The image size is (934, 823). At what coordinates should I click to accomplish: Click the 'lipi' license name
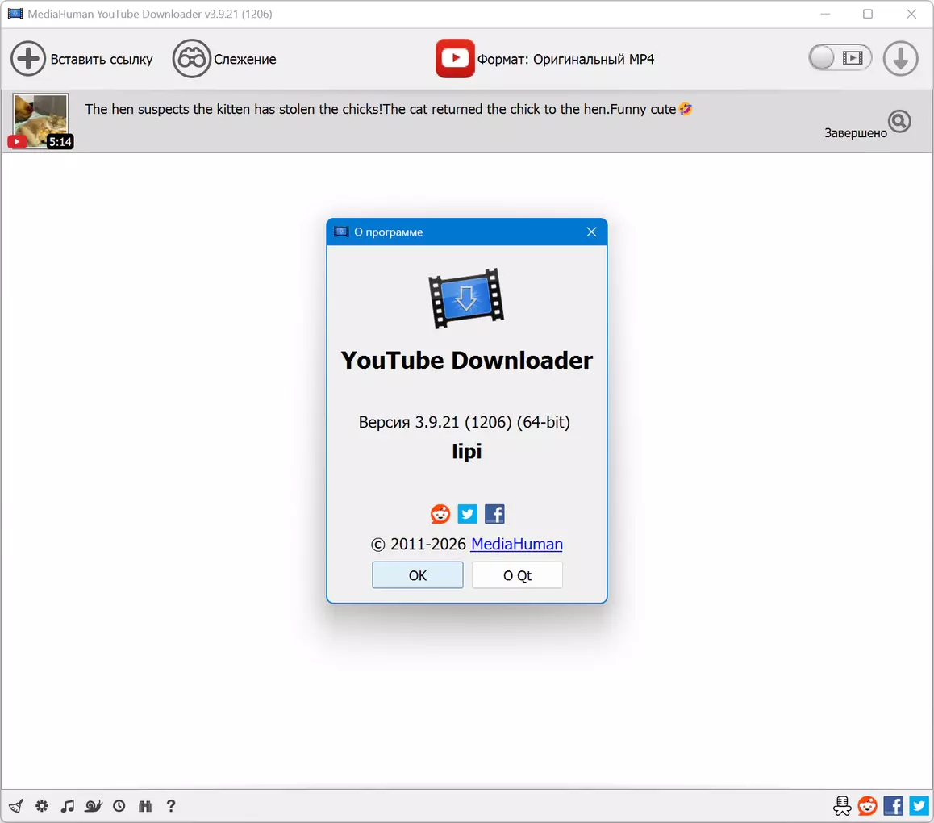coord(466,451)
